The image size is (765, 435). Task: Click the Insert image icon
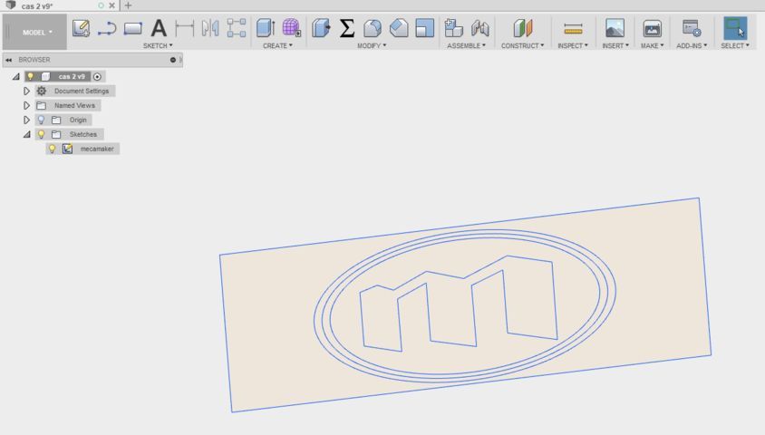pos(615,28)
